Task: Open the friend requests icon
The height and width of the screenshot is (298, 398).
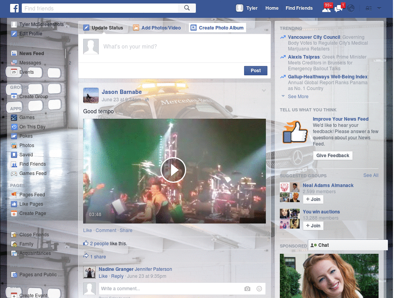Action: (x=327, y=8)
